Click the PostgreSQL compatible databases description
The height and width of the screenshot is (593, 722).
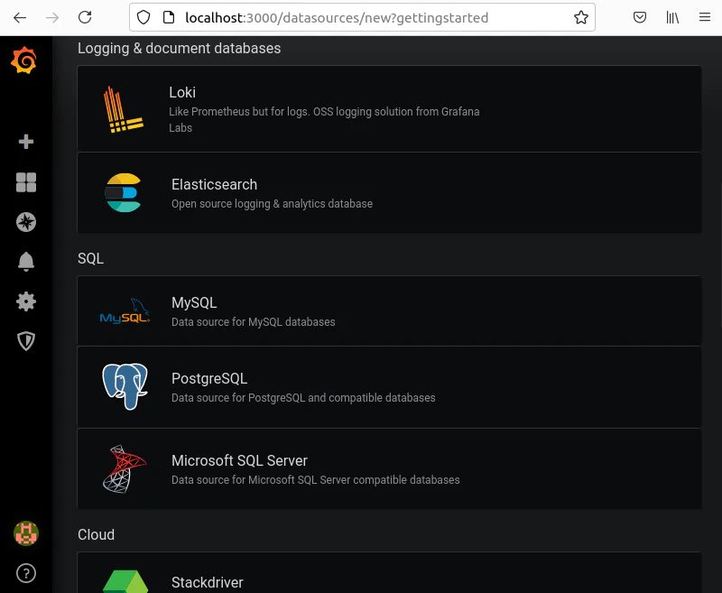303,398
